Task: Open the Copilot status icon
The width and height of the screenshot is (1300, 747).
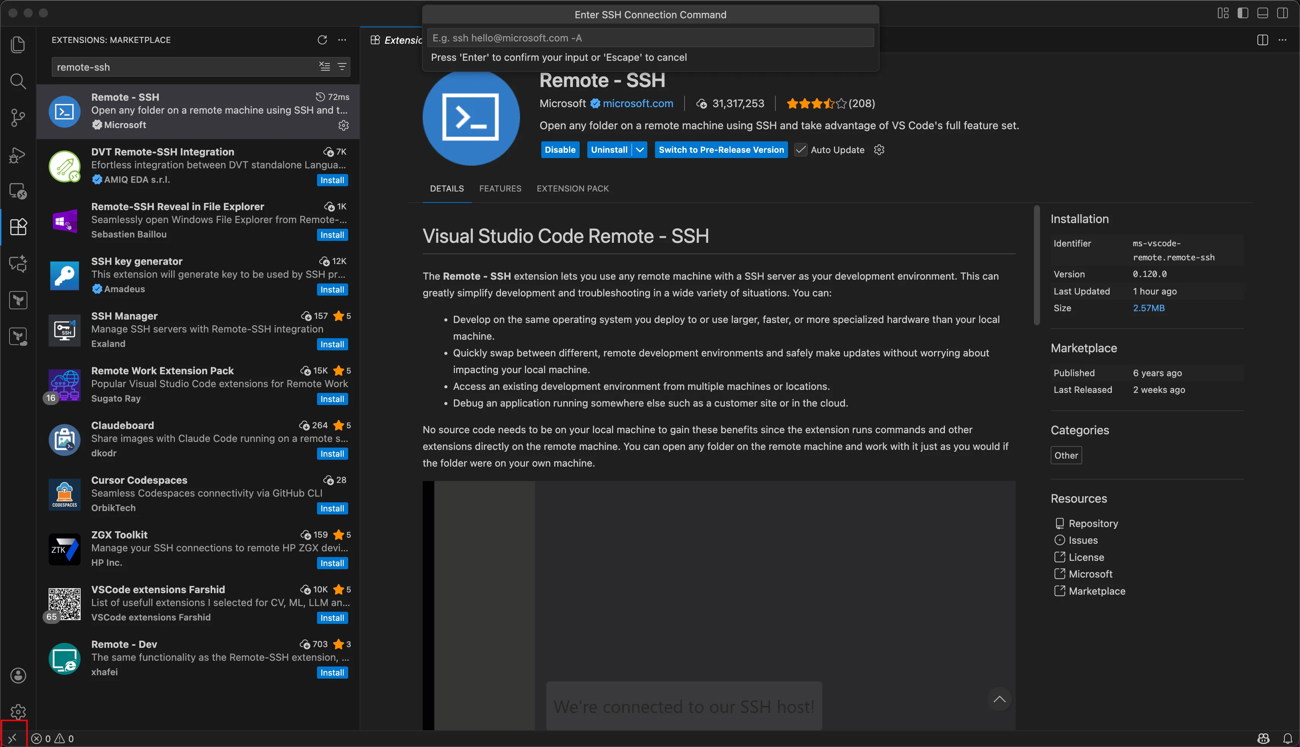Action: (1264, 739)
